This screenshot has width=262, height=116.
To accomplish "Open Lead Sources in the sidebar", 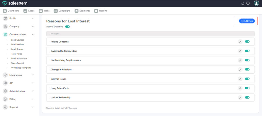I will [x=18, y=40].
